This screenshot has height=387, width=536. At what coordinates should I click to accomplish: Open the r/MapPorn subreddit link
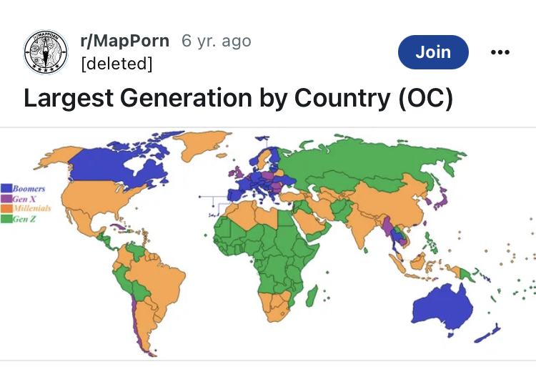pos(125,41)
